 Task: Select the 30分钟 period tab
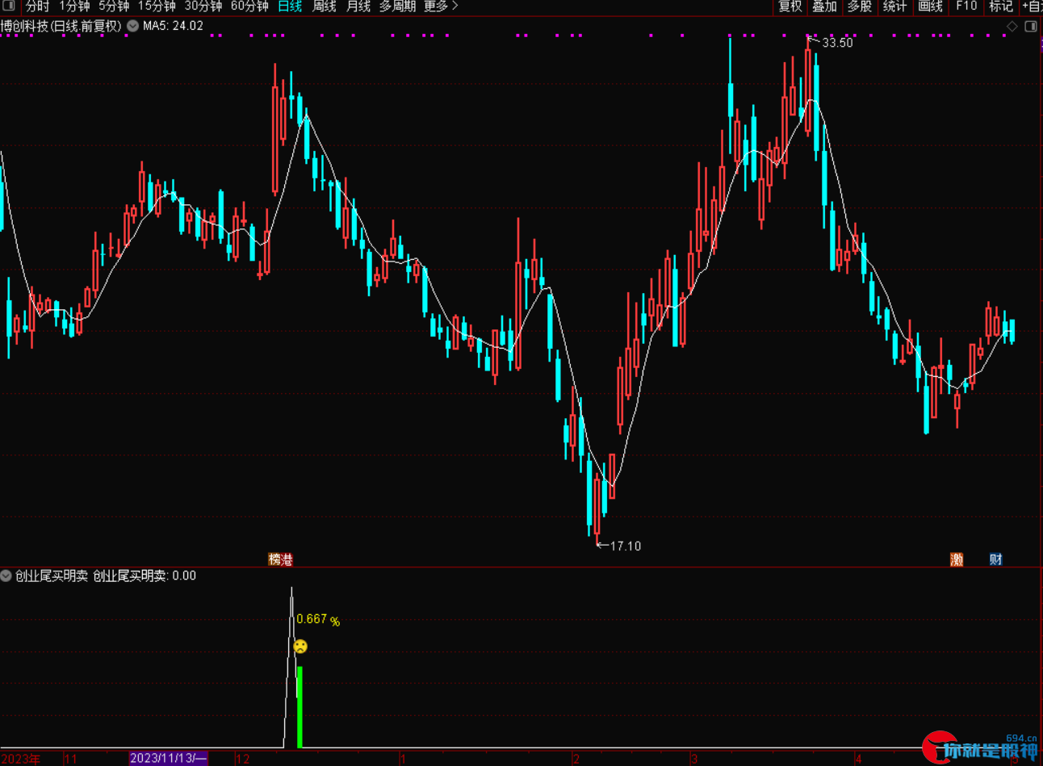pyautogui.click(x=203, y=6)
